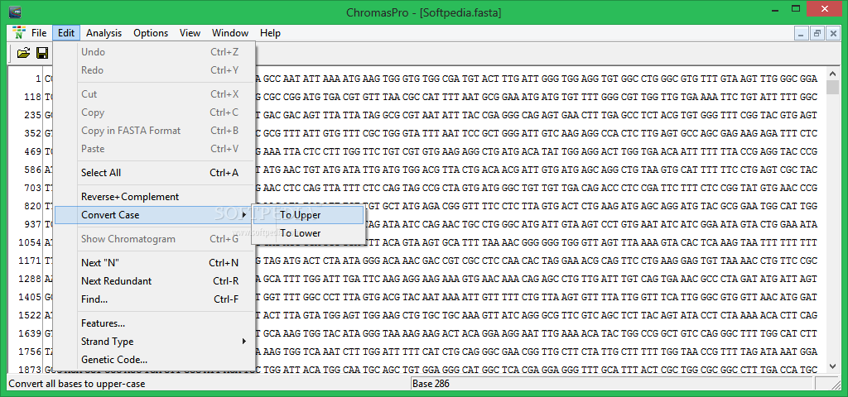Jump to Next "N" base
The image size is (848, 397).
(154, 263)
